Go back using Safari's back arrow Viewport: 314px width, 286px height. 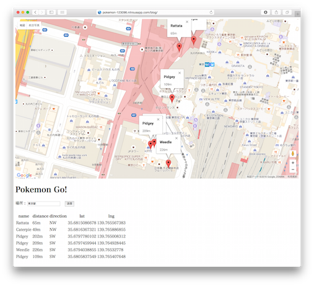click(35, 12)
